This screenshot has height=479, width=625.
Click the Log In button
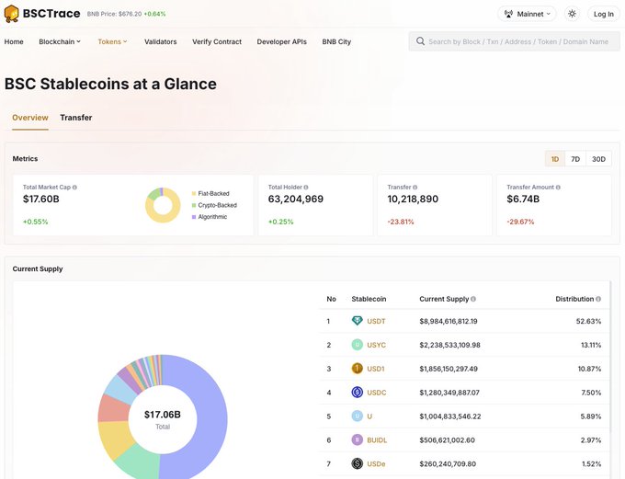pyautogui.click(x=604, y=14)
